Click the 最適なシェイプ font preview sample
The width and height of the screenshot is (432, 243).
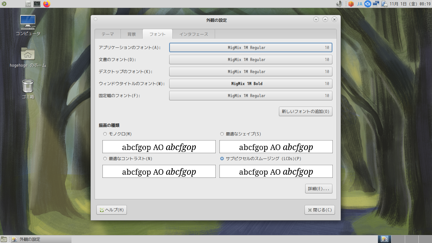pos(276,147)
